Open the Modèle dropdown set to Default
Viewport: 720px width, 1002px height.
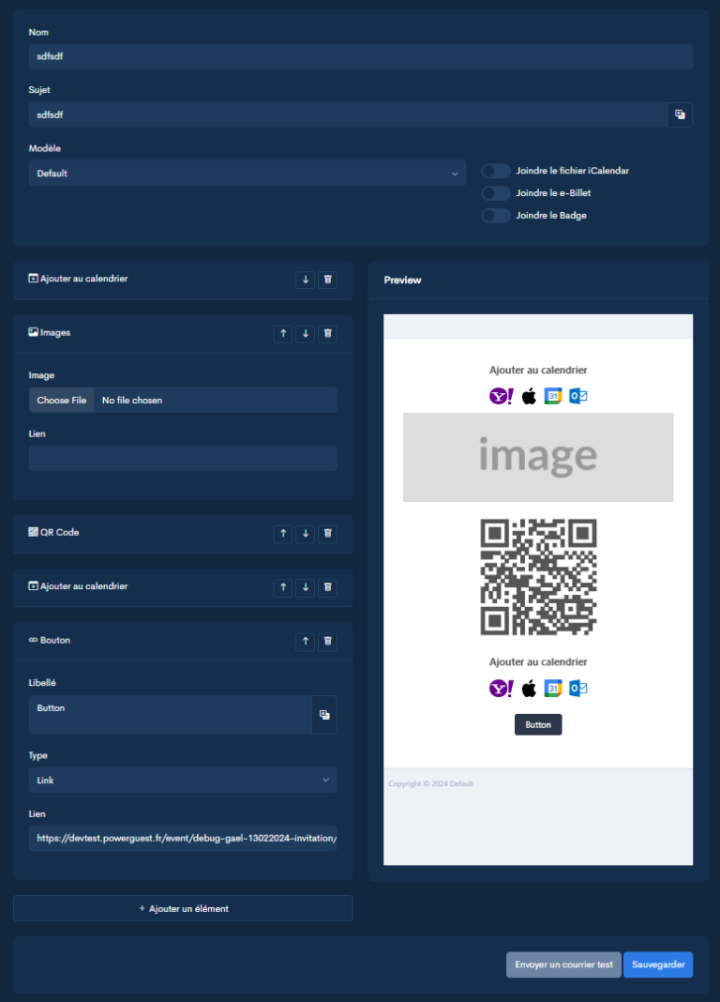click(247, 174)
